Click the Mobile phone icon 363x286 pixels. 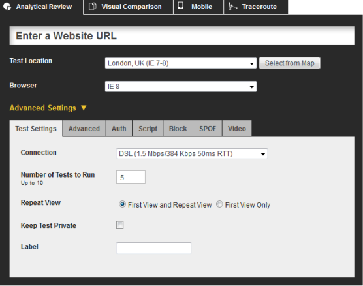click(181, 6)
